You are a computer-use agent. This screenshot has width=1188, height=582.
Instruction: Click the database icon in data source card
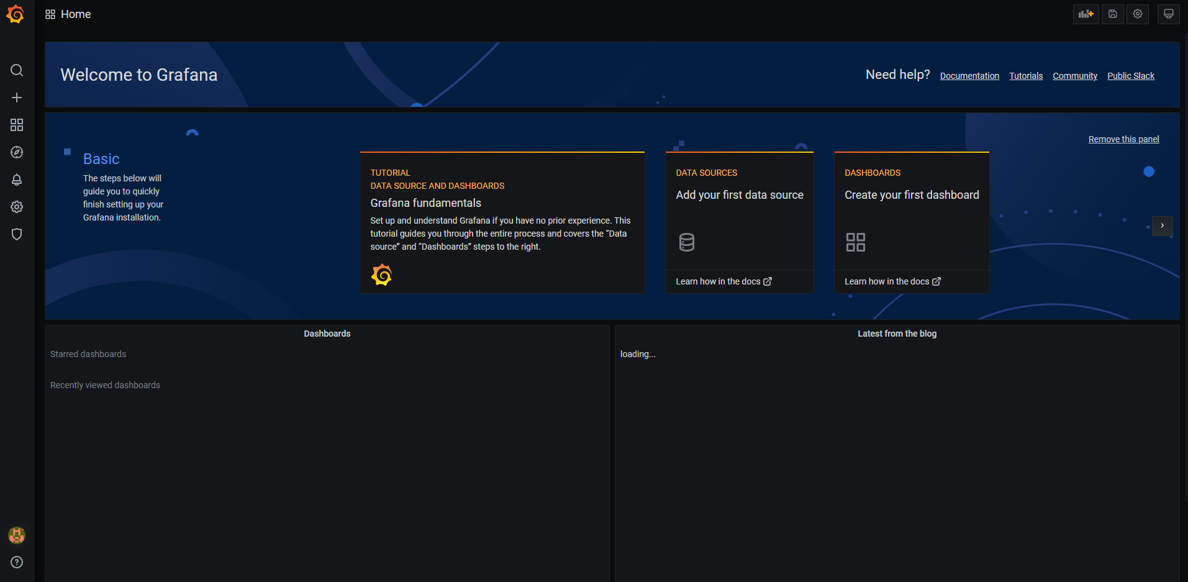(x=687, y=242)
